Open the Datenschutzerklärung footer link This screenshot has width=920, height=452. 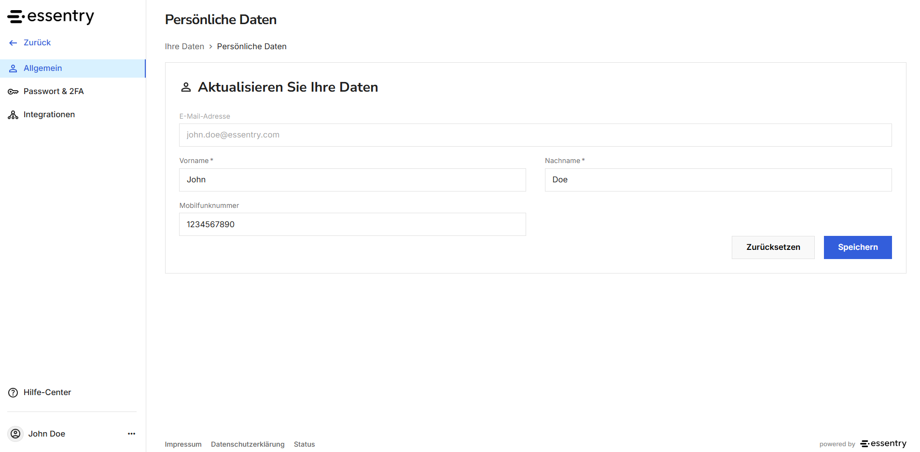[248, 444]
